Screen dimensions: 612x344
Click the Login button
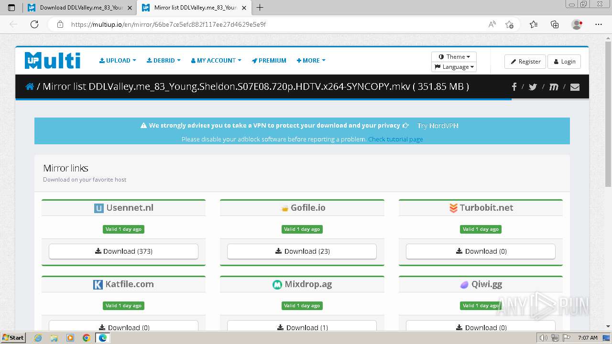(564, 61)
